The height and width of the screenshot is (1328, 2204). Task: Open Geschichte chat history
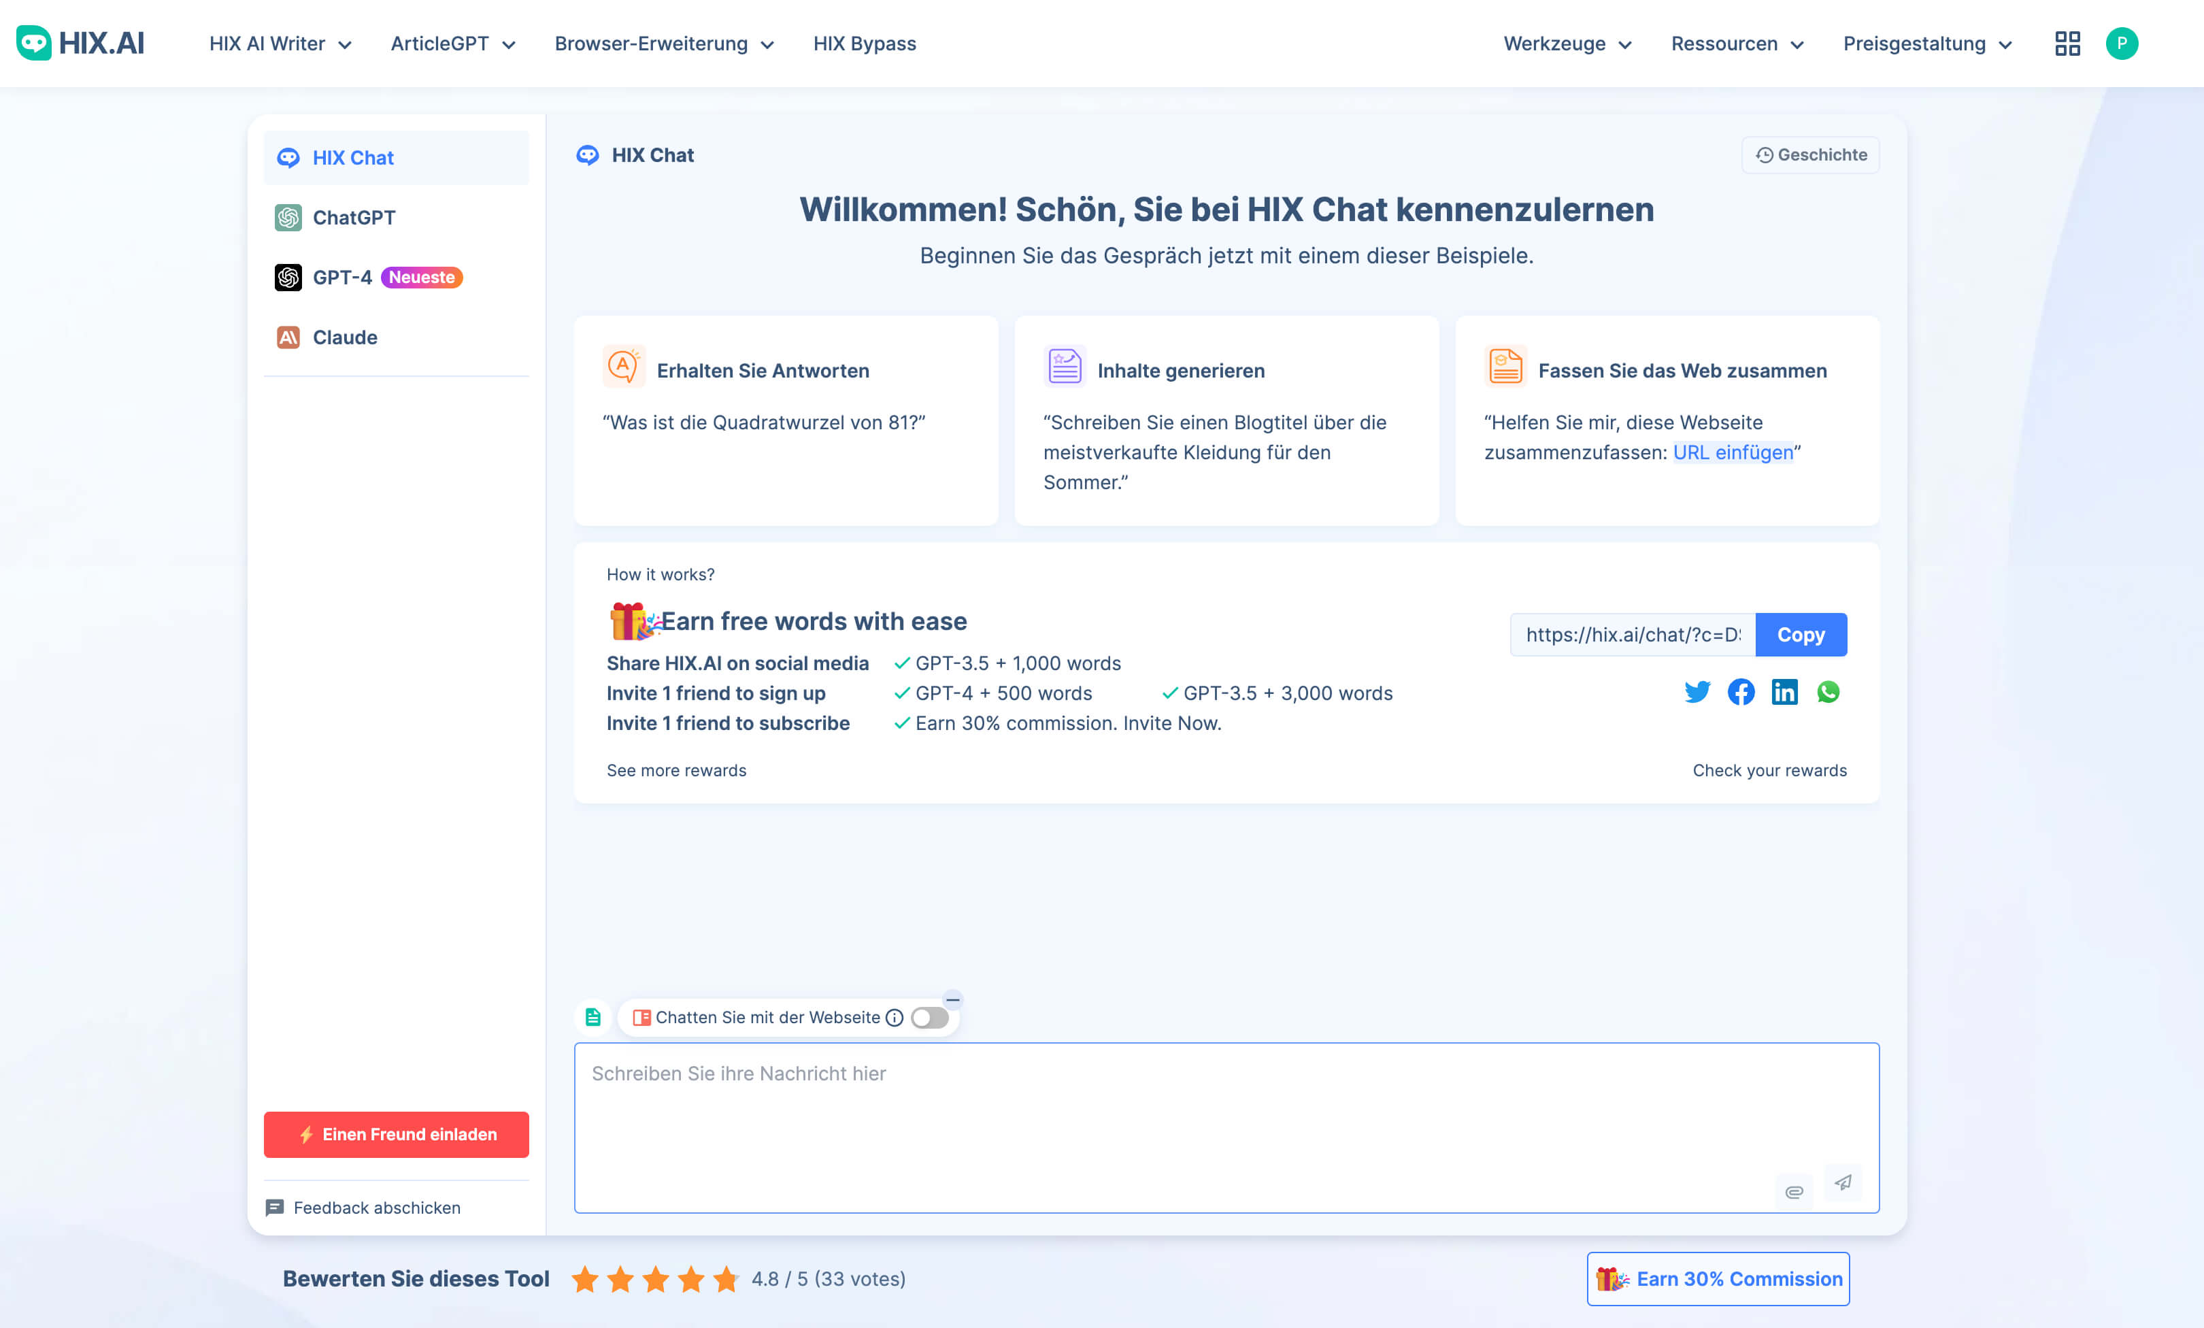point(1810,155)
